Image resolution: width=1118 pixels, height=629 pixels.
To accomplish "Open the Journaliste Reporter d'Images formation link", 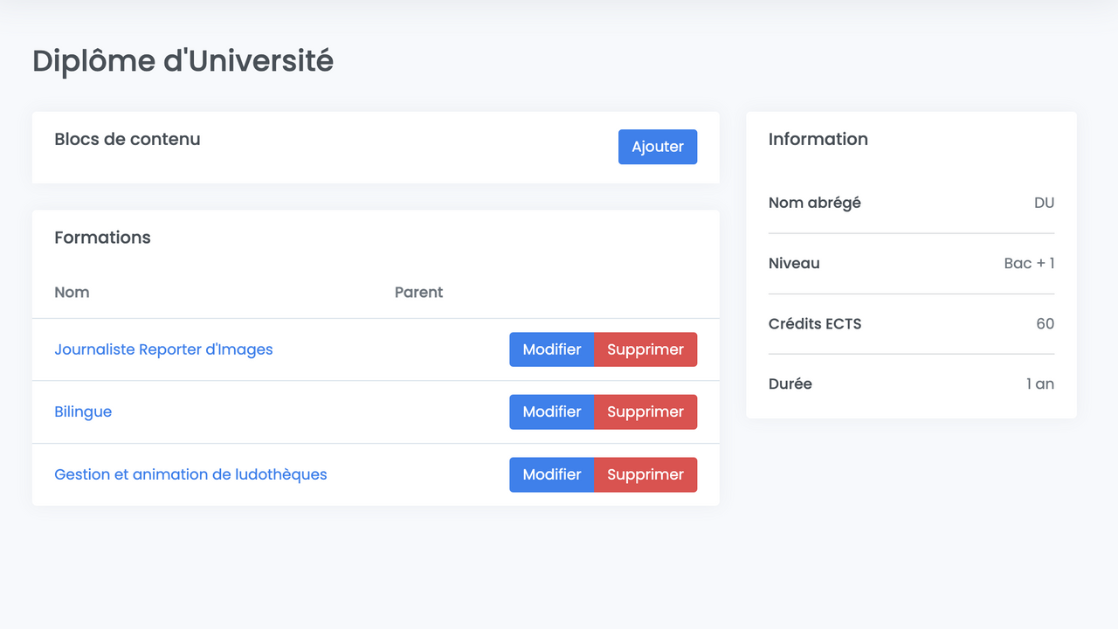I will 163,349.
